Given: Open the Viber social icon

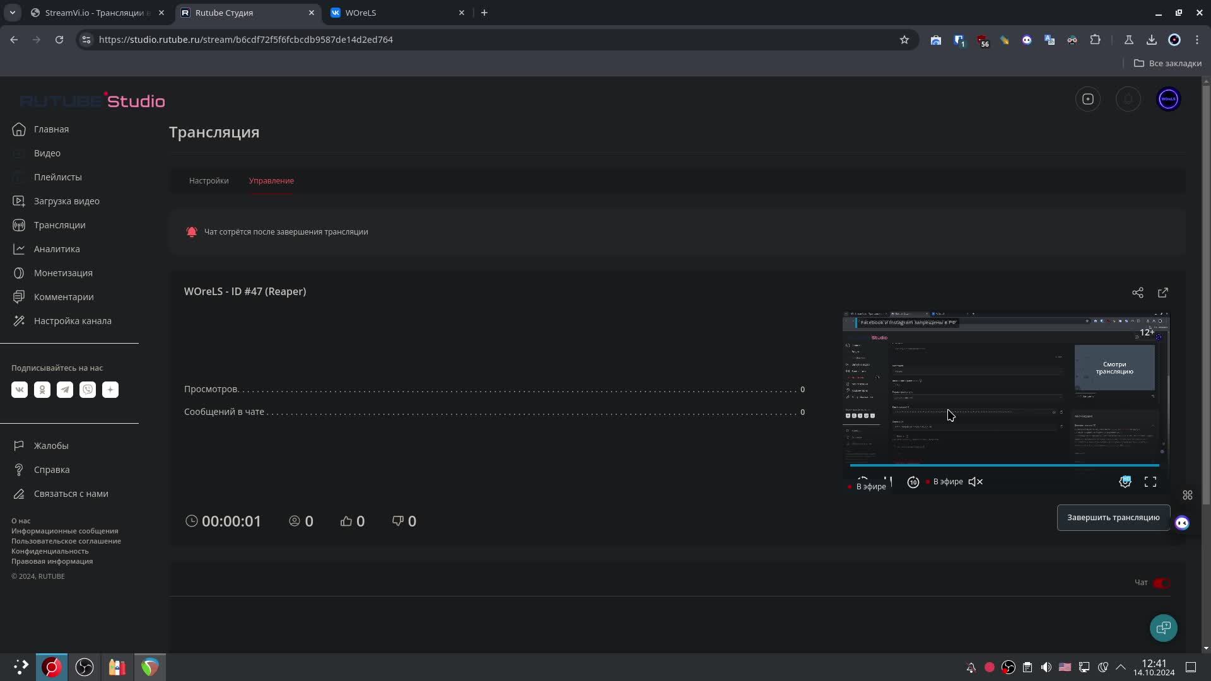Looking at the screenshot, I should coord(88,390).
